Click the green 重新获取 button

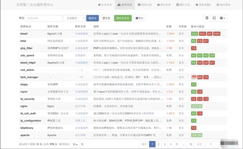(x=123, y=18)
